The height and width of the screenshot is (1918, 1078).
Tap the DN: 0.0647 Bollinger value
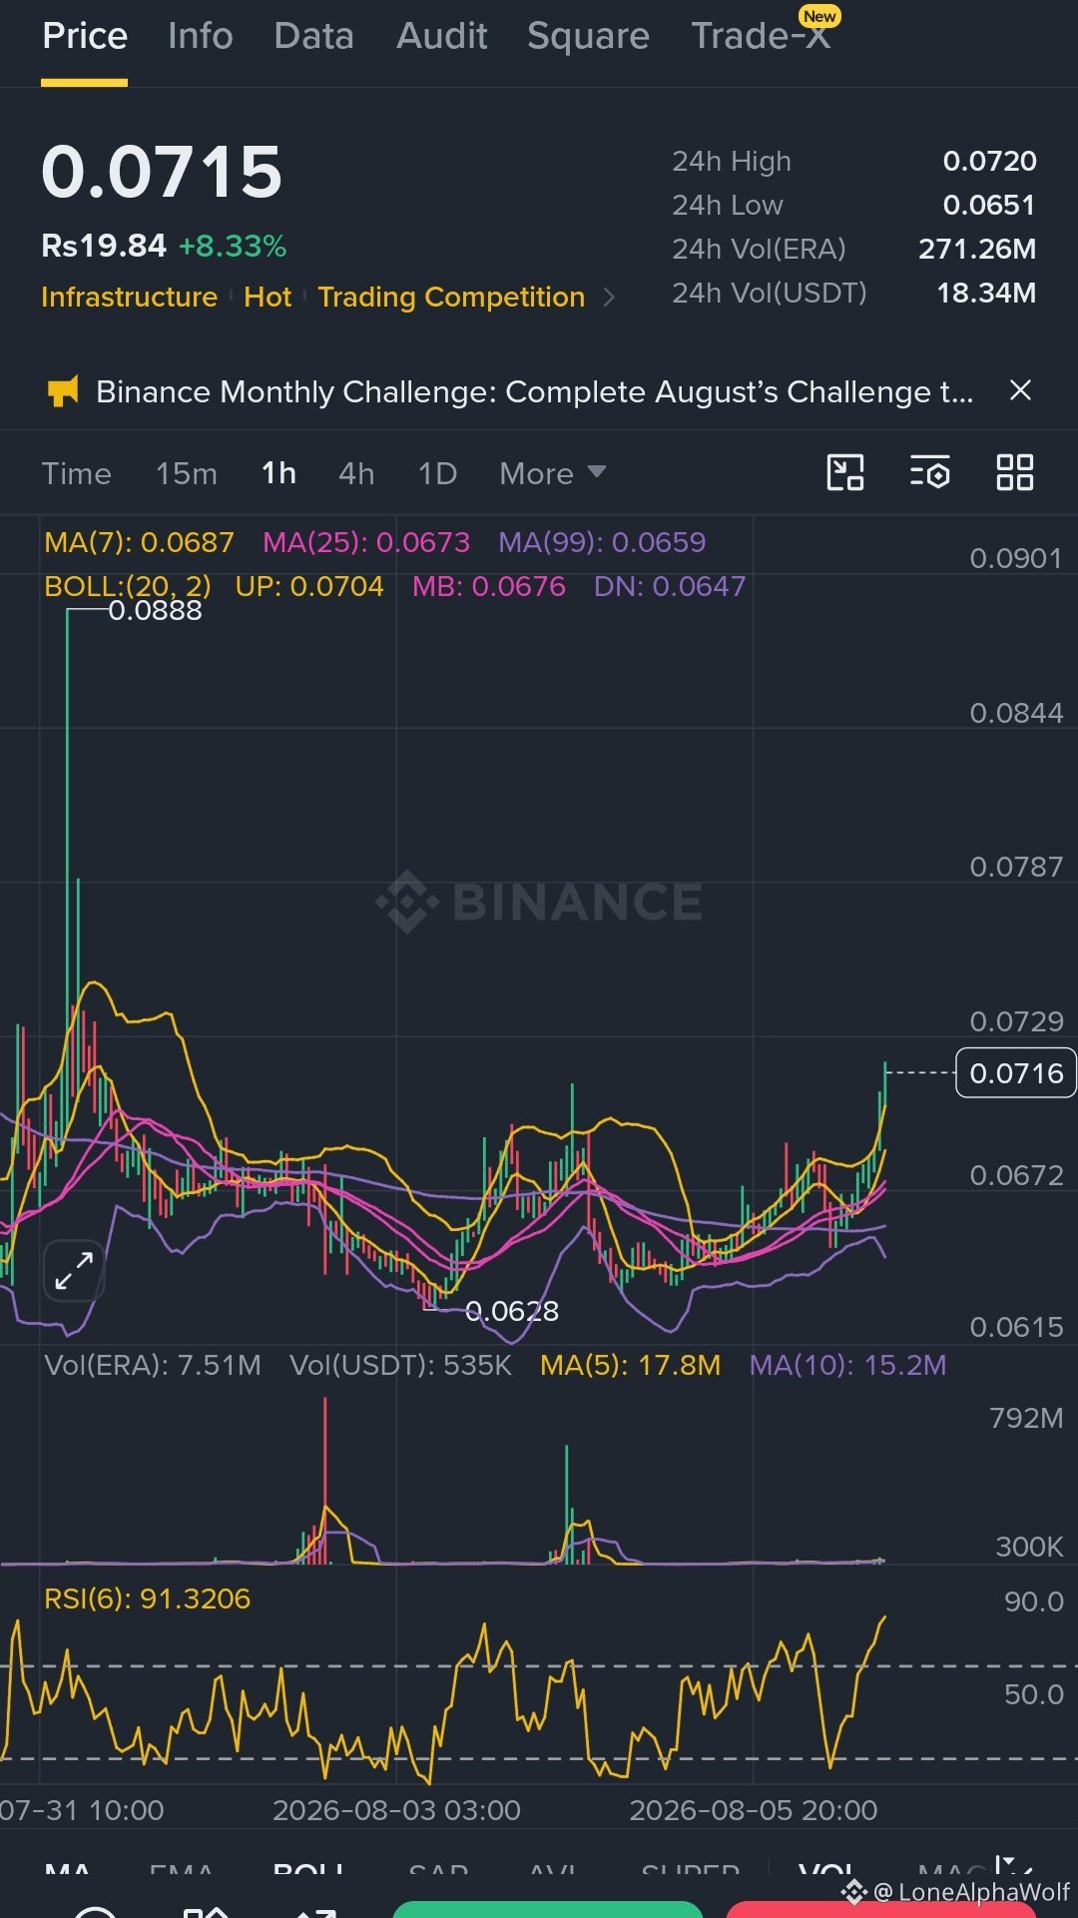coord(670,586)
